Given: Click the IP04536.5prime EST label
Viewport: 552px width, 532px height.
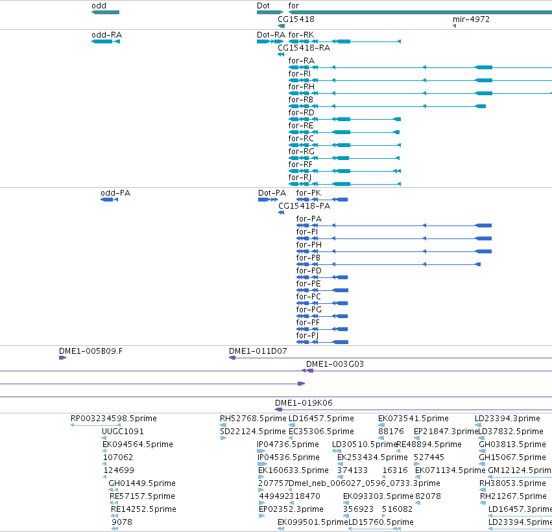Looking at the screenshot, I should 288,457.
